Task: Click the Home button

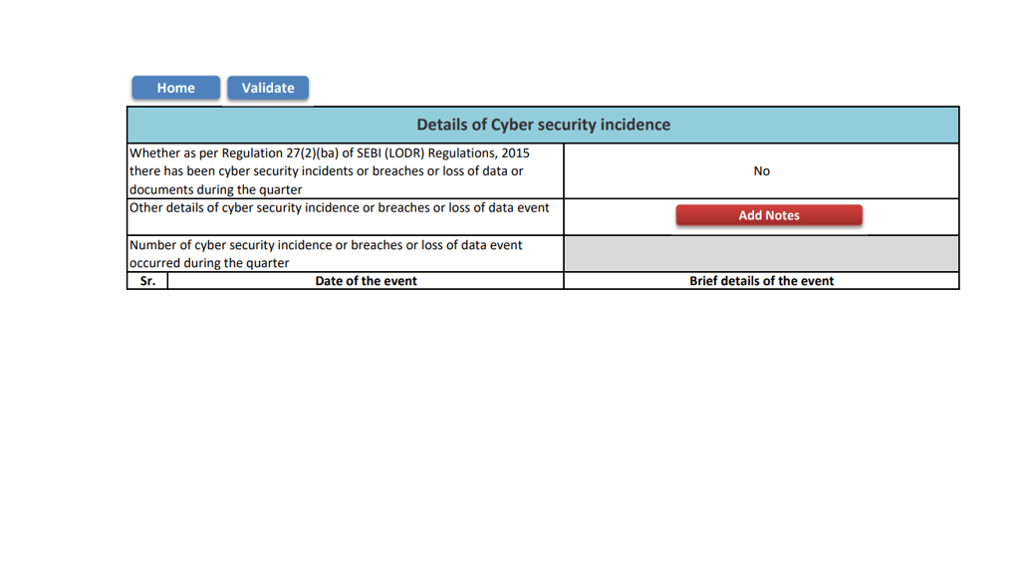Action: coord(175,88)
